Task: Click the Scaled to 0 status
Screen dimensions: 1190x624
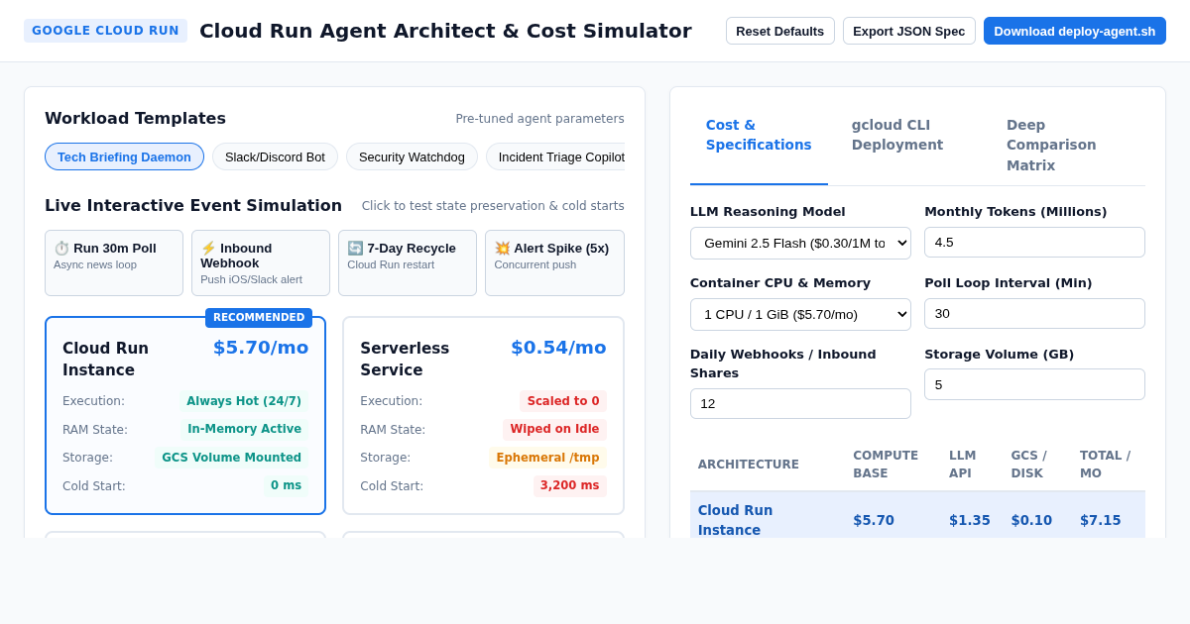Action: 563,401
